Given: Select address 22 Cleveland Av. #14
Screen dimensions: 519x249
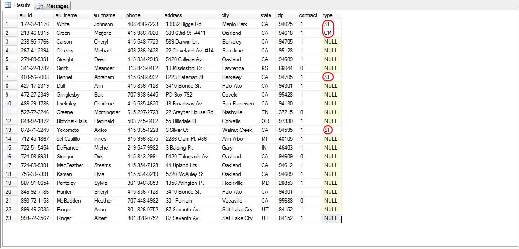Looking at the screenshot, I should point(191,51).
